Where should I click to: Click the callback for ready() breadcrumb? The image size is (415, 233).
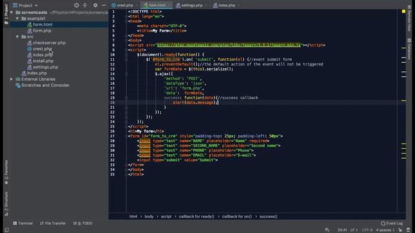coord(196,217)
